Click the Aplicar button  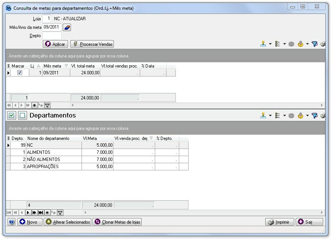[56, 44]
